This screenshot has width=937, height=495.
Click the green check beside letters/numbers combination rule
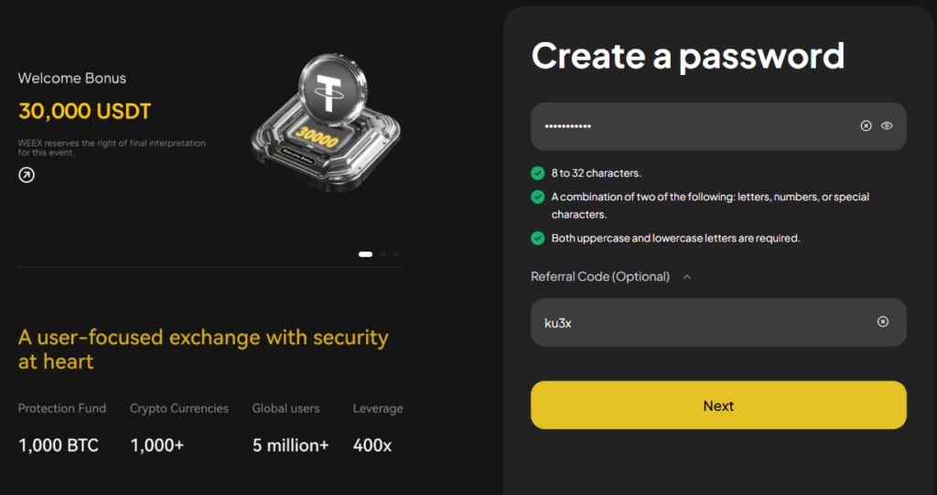[x=538, y=197]
